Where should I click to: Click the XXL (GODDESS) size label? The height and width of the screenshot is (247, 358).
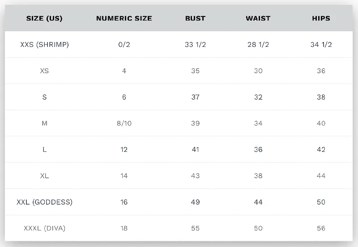click(44, 202)
